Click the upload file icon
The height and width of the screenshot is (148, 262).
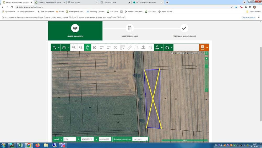pos(143,48)
